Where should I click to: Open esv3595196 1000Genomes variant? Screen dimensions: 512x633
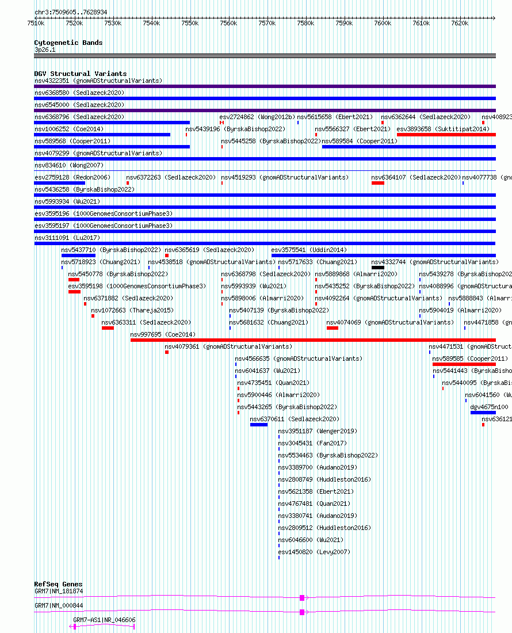tap(104, 214)
